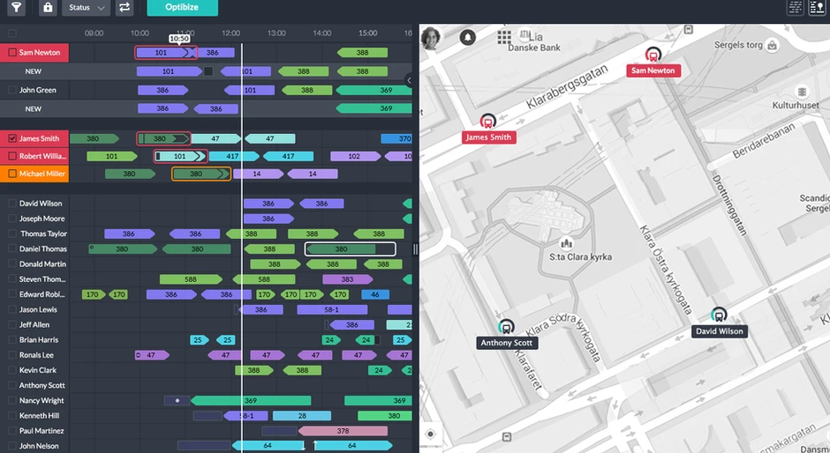Select Robert Williams' outlined block 101
Screen dimensions: 830x453
(180, 156)
